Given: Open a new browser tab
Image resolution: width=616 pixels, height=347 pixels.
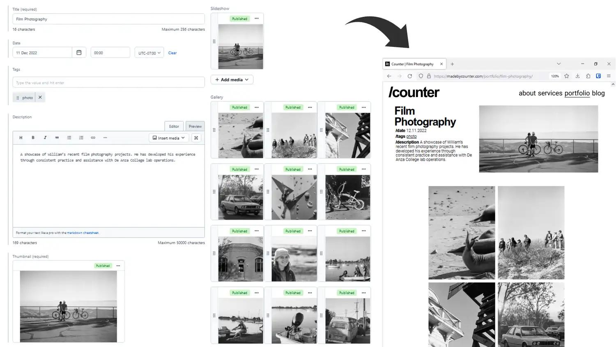Looking at the screenshot, I should coord(452,64).
